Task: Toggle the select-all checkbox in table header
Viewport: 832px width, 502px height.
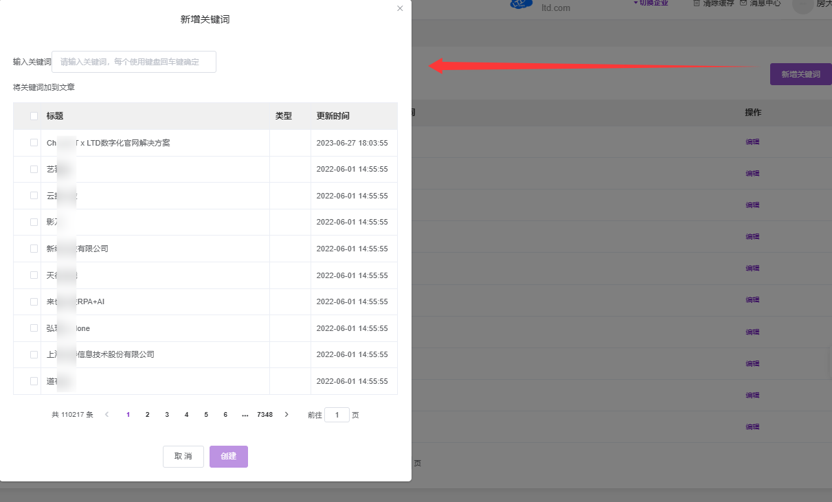Action: click(x=34, y=116)
